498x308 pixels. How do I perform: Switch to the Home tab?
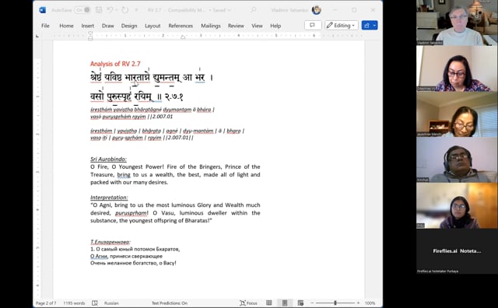click(x=66, y=26)
